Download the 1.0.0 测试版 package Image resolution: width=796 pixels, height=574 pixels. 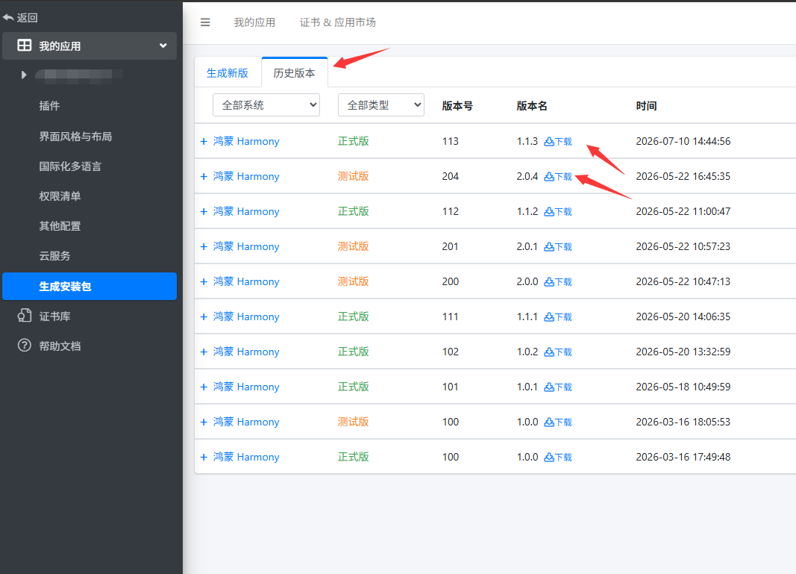(x=558, y=422)
